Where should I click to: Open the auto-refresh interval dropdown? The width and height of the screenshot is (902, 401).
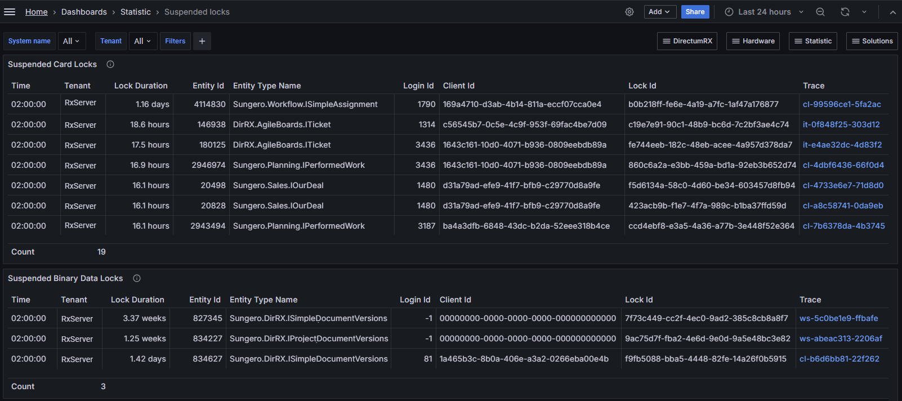tap(864, 12)
